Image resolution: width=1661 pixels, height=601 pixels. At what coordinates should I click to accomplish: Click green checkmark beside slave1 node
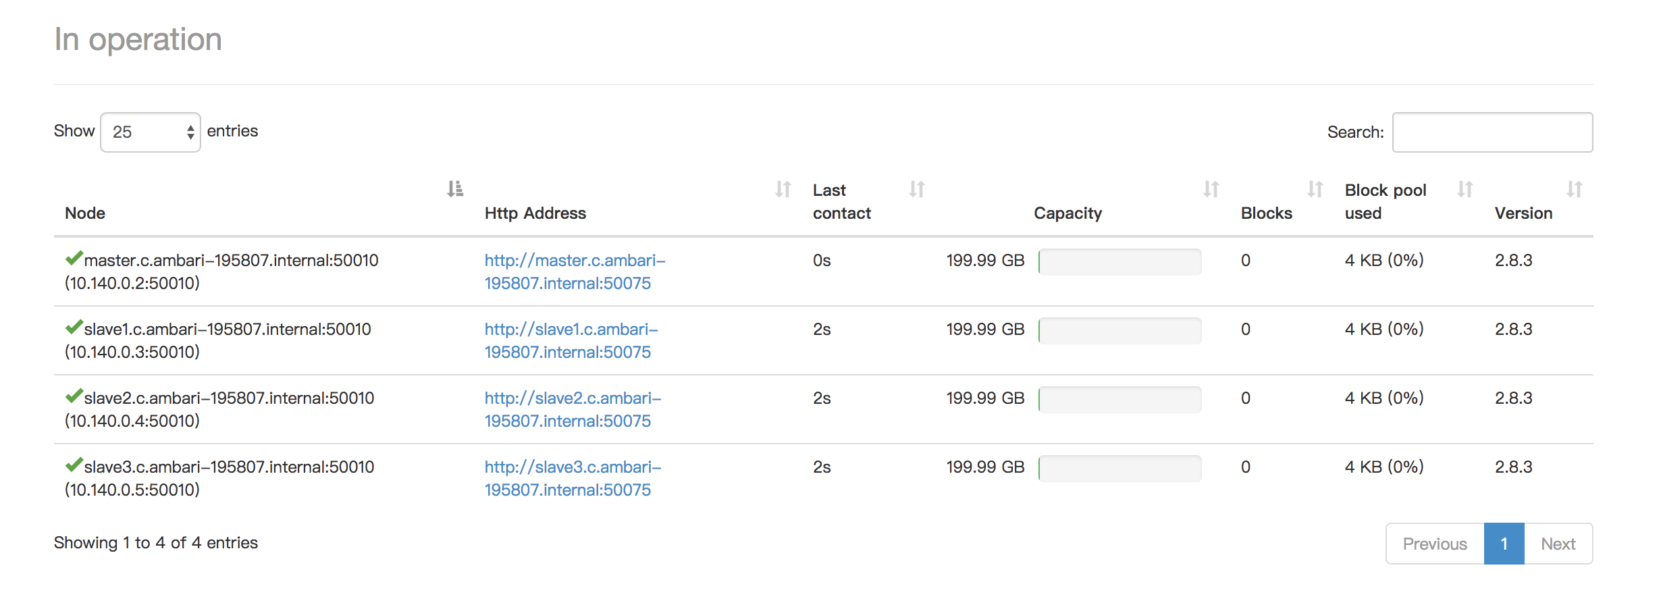[x=74, y=327]
